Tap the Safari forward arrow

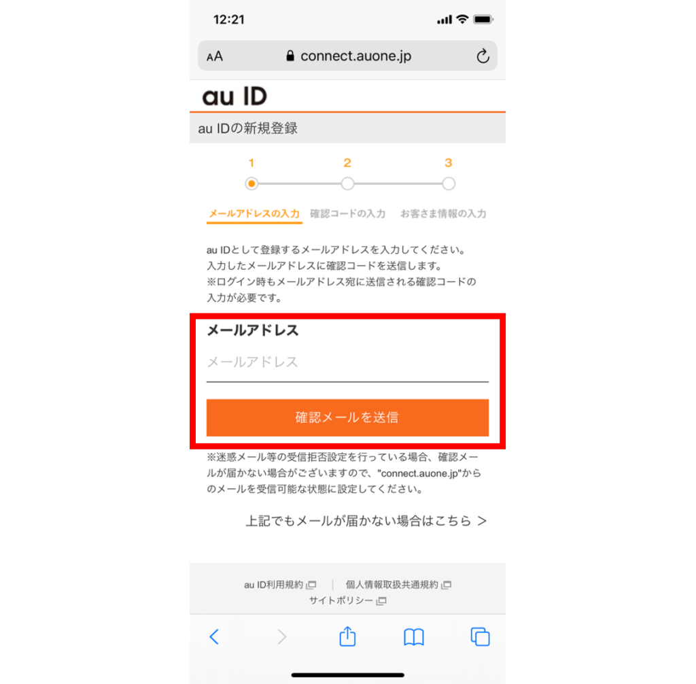click(x=281, y=636)
